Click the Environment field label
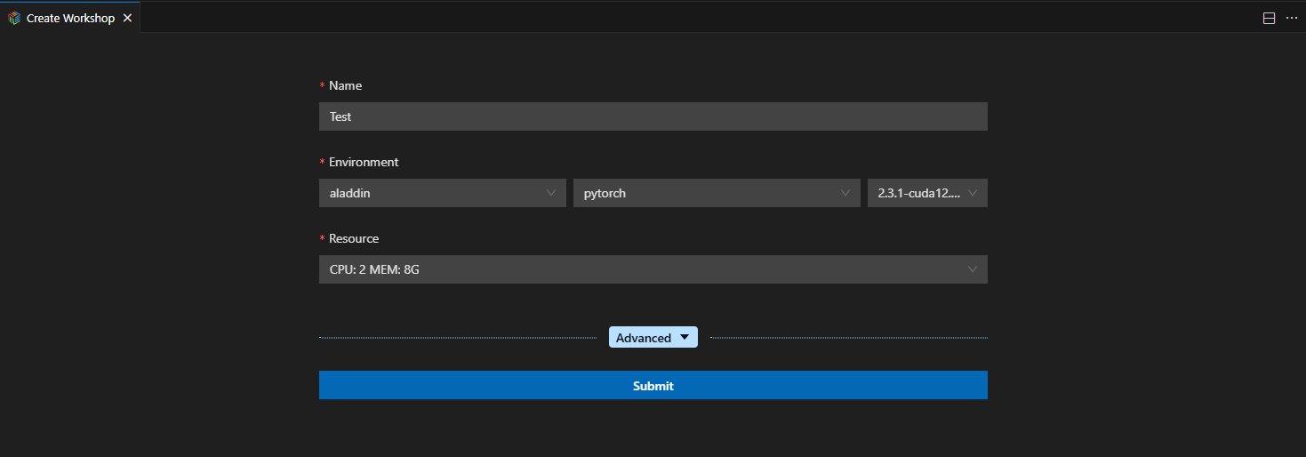The image size is (1306, 457). (x=364, y=162)
